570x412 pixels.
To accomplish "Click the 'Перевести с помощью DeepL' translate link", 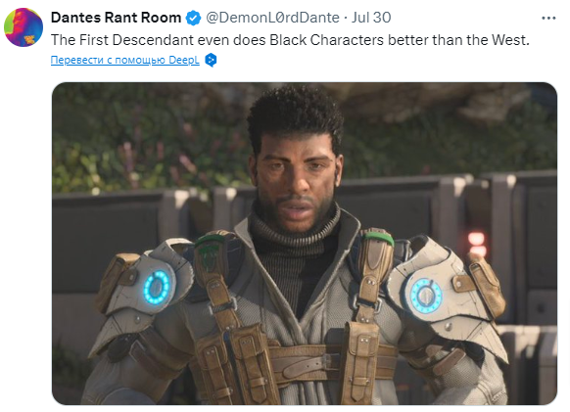I will click(125, 60).
